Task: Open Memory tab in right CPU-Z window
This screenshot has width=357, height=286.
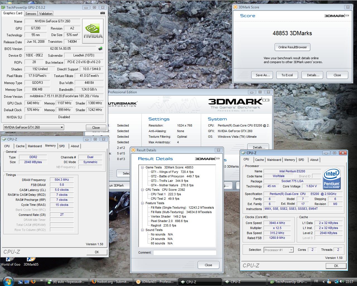Action: 290,160
